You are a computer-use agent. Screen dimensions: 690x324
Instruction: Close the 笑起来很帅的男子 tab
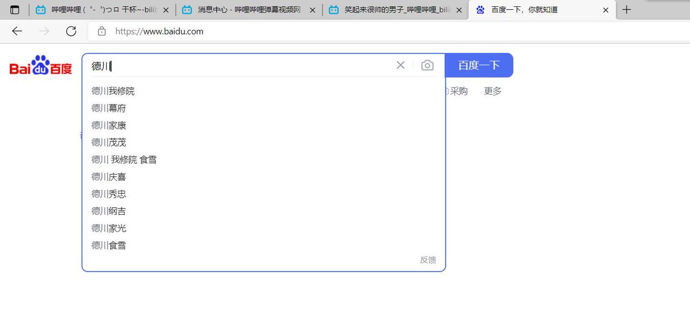pyautogui.click(x=459, y=10)
